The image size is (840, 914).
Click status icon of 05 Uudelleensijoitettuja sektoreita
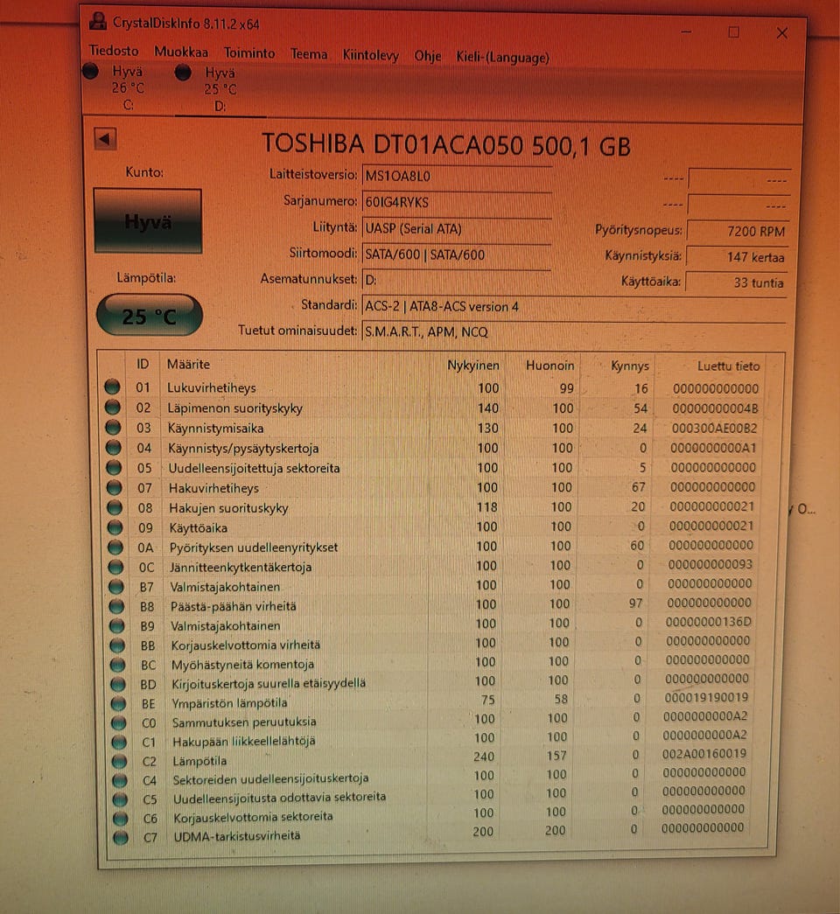(114, 467)
